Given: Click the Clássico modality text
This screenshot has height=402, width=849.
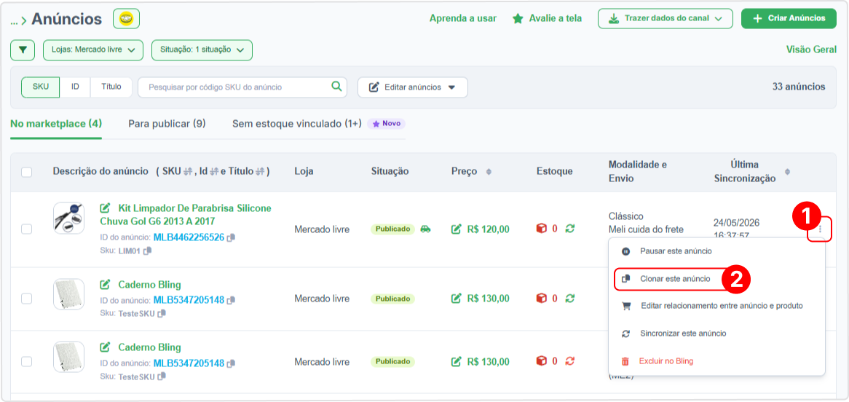Looking at the screenshot, I should pos(626,216).
